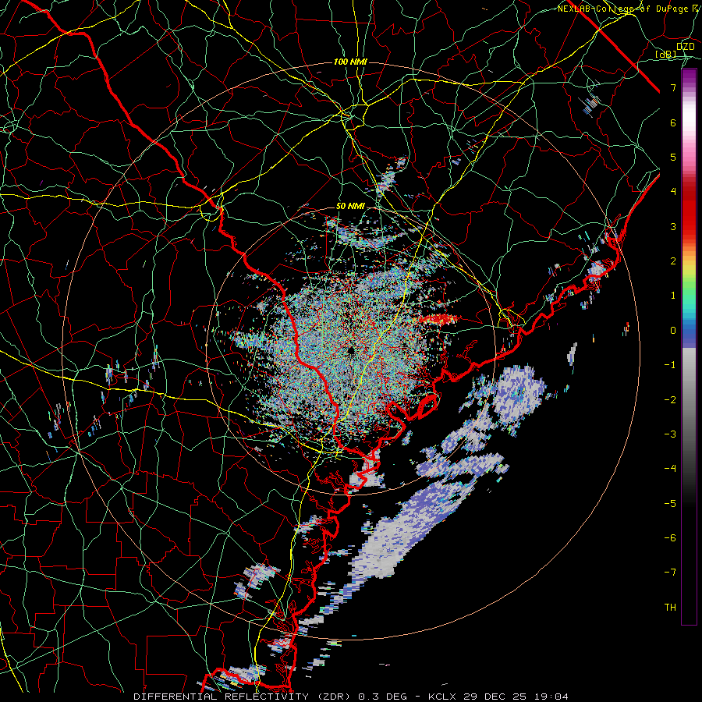Viewport: 702px width, 702px height.
Task: Click the positive 6 dB scale label
Action: tap(673, 122)
